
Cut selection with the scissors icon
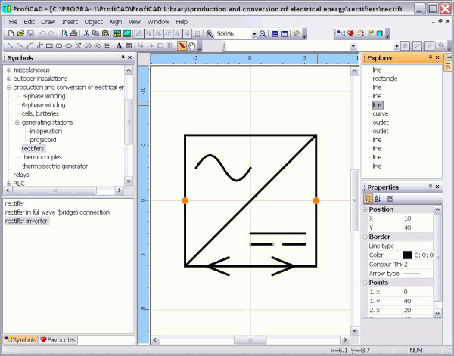point(86,34)
